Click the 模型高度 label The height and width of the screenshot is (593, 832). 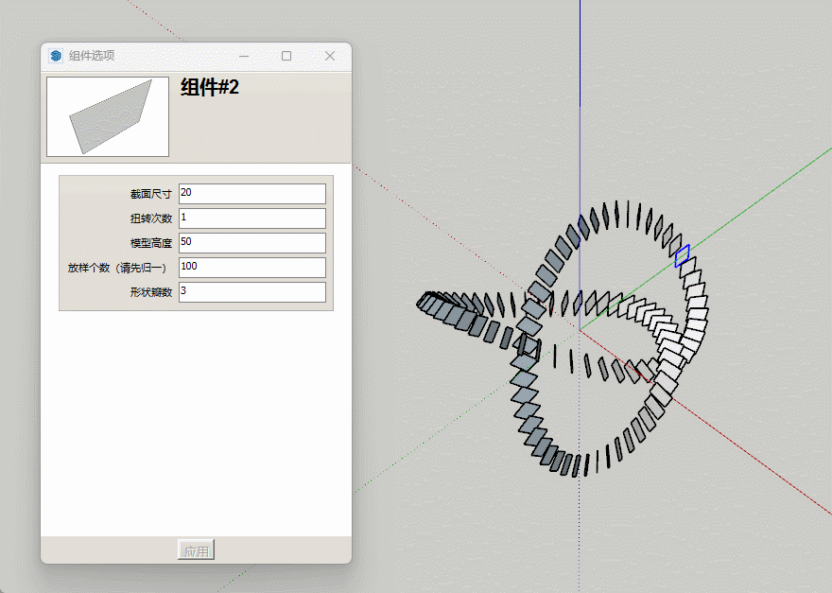[x=151, y=243]
